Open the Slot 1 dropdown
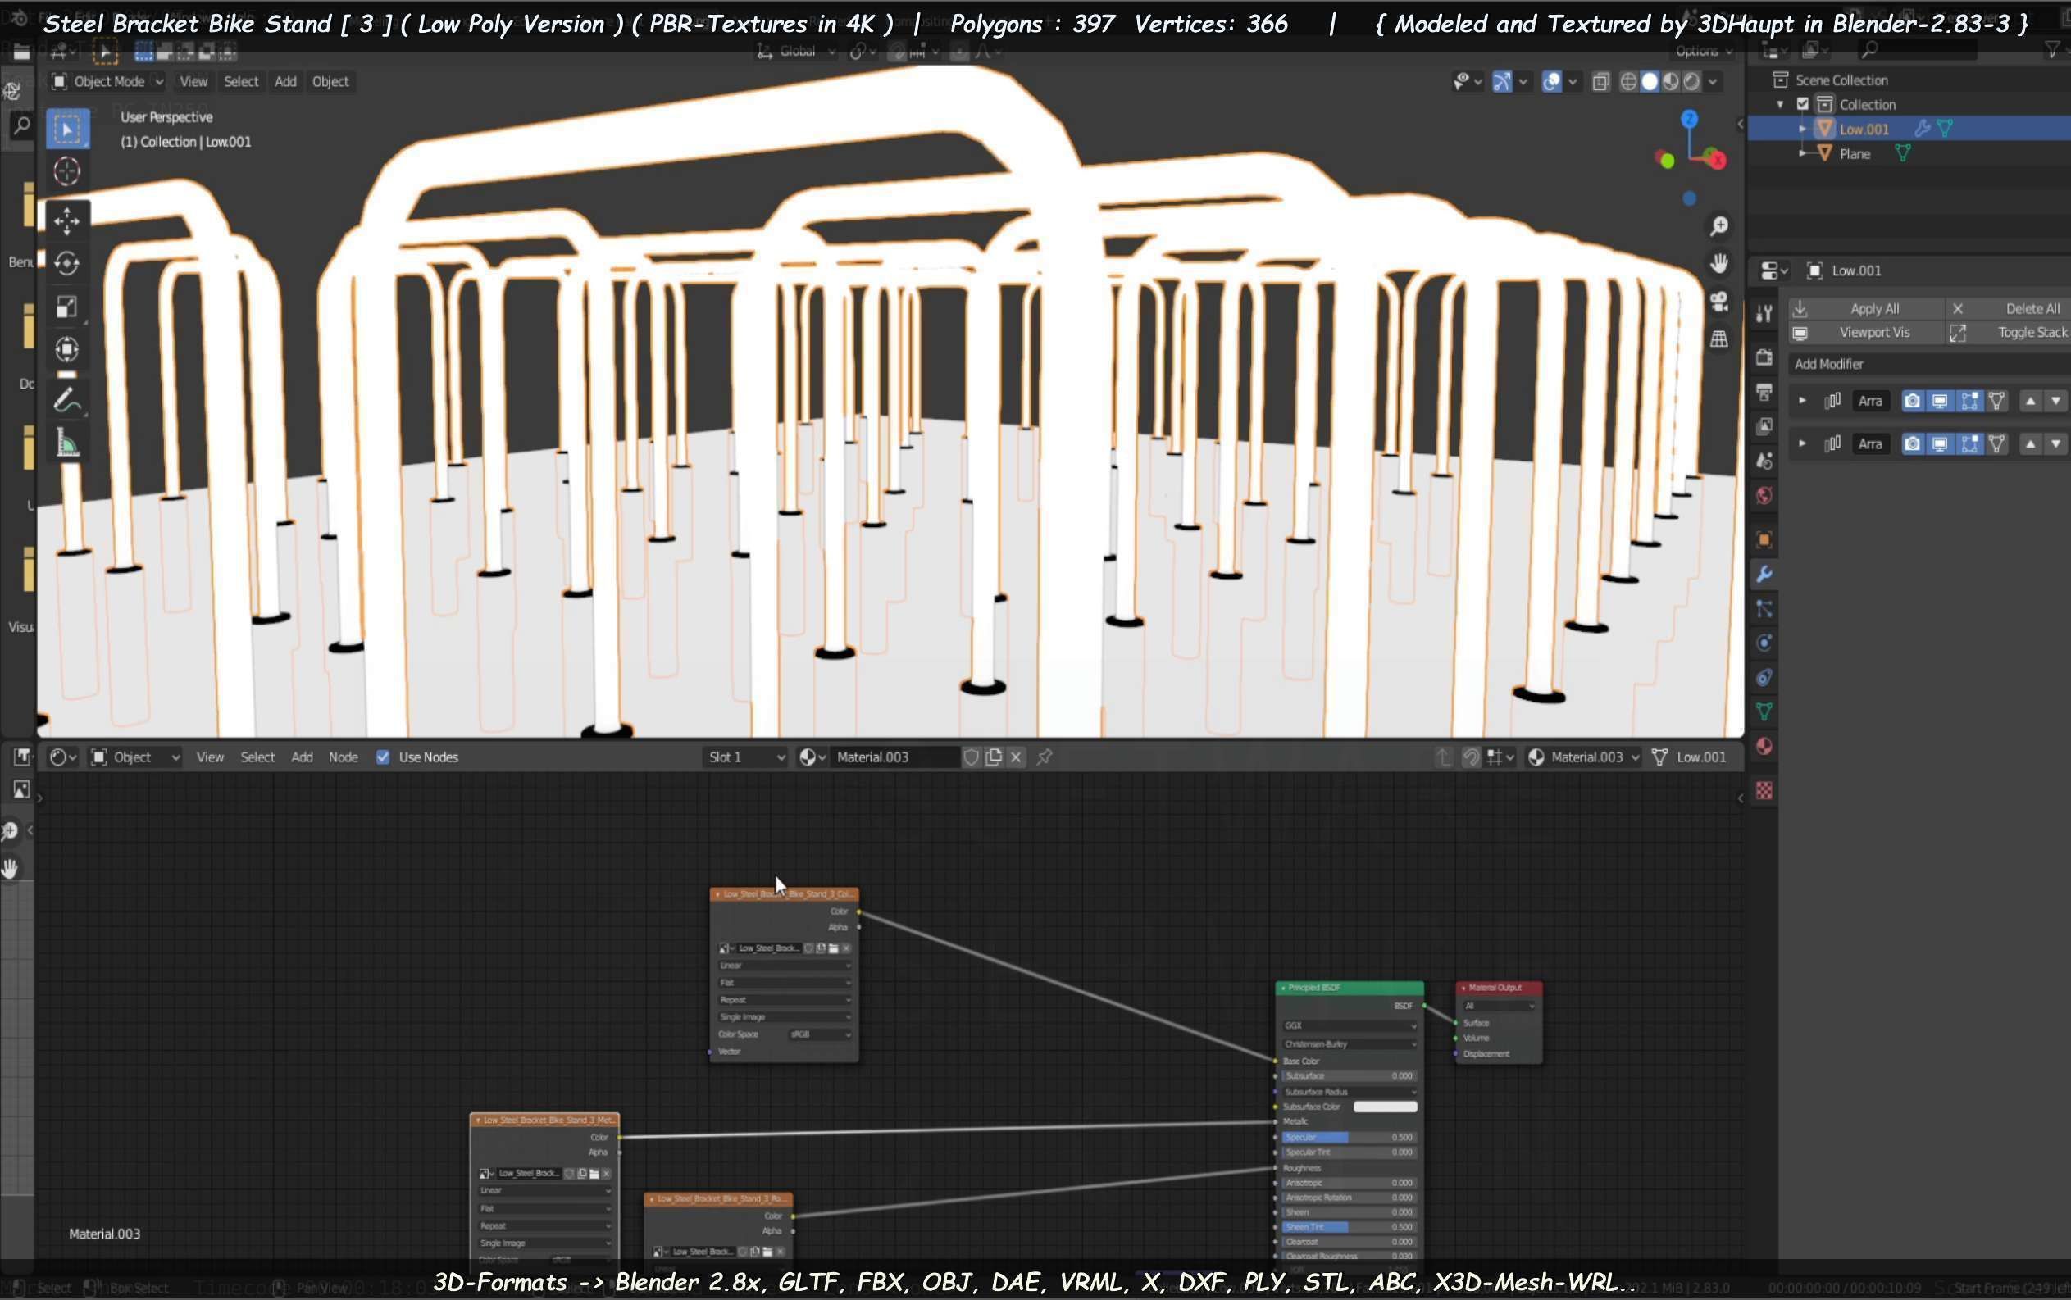The image size is (2071, 1300). point(744,757)
